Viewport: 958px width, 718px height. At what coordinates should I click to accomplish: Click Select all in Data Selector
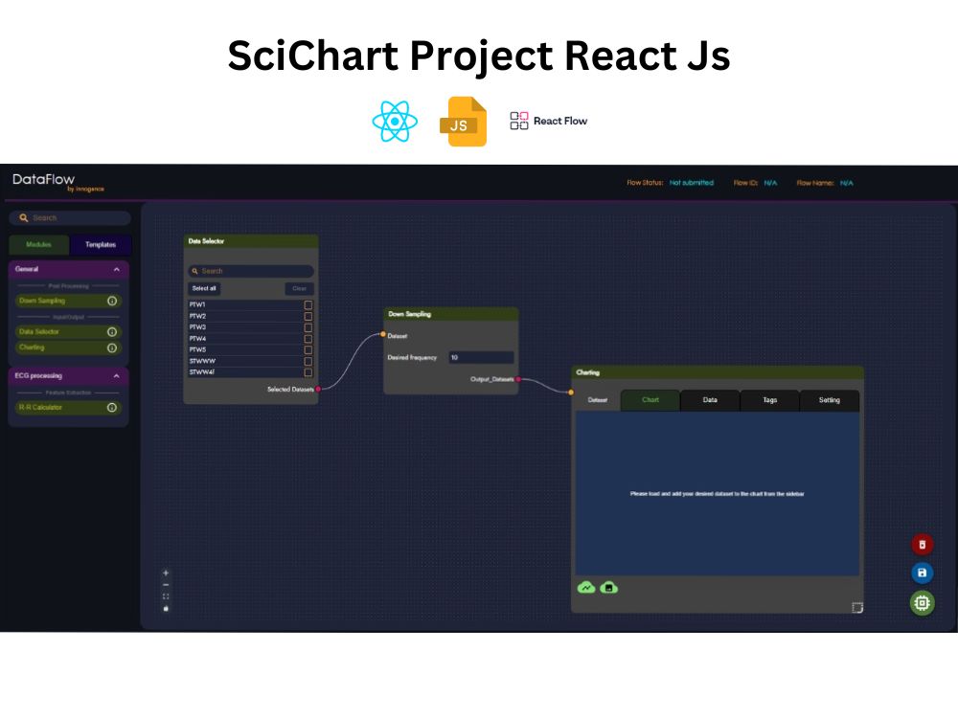coord(204,289)
